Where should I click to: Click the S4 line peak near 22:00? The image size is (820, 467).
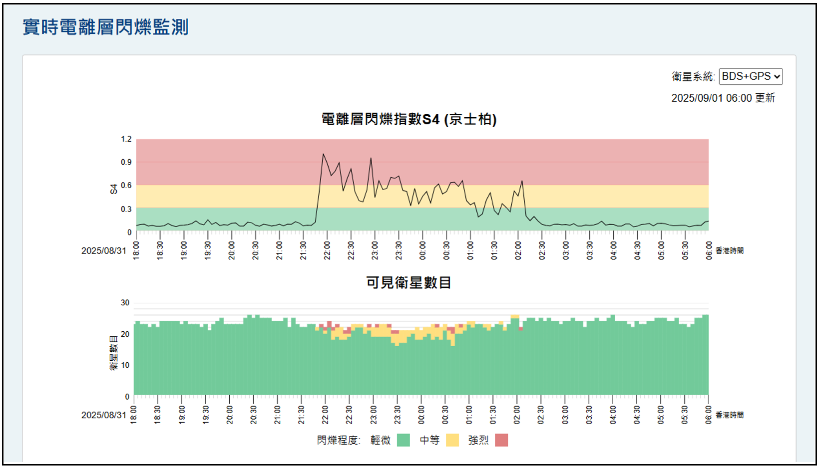click(323, 154)
